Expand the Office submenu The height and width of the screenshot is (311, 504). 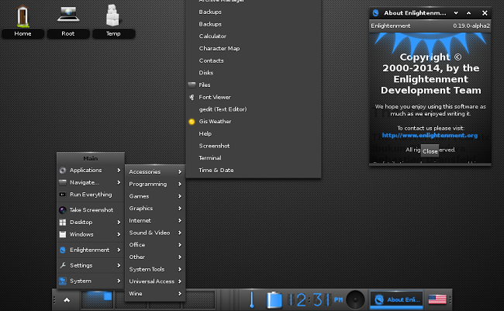click(155, 245)
